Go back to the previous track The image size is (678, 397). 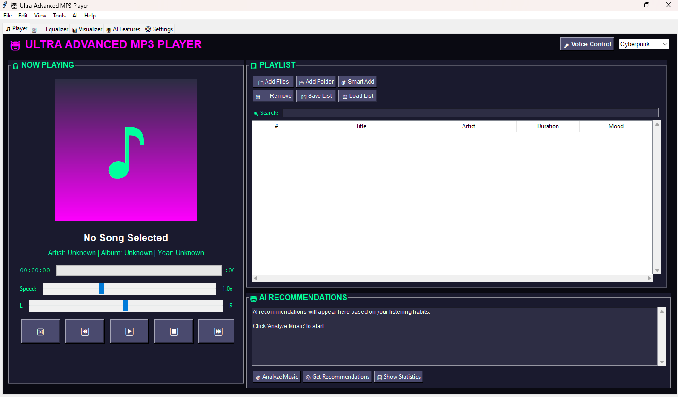tap(85, 331)
